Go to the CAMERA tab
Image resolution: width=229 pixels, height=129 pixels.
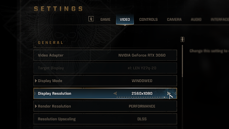[x=174, y=20]
